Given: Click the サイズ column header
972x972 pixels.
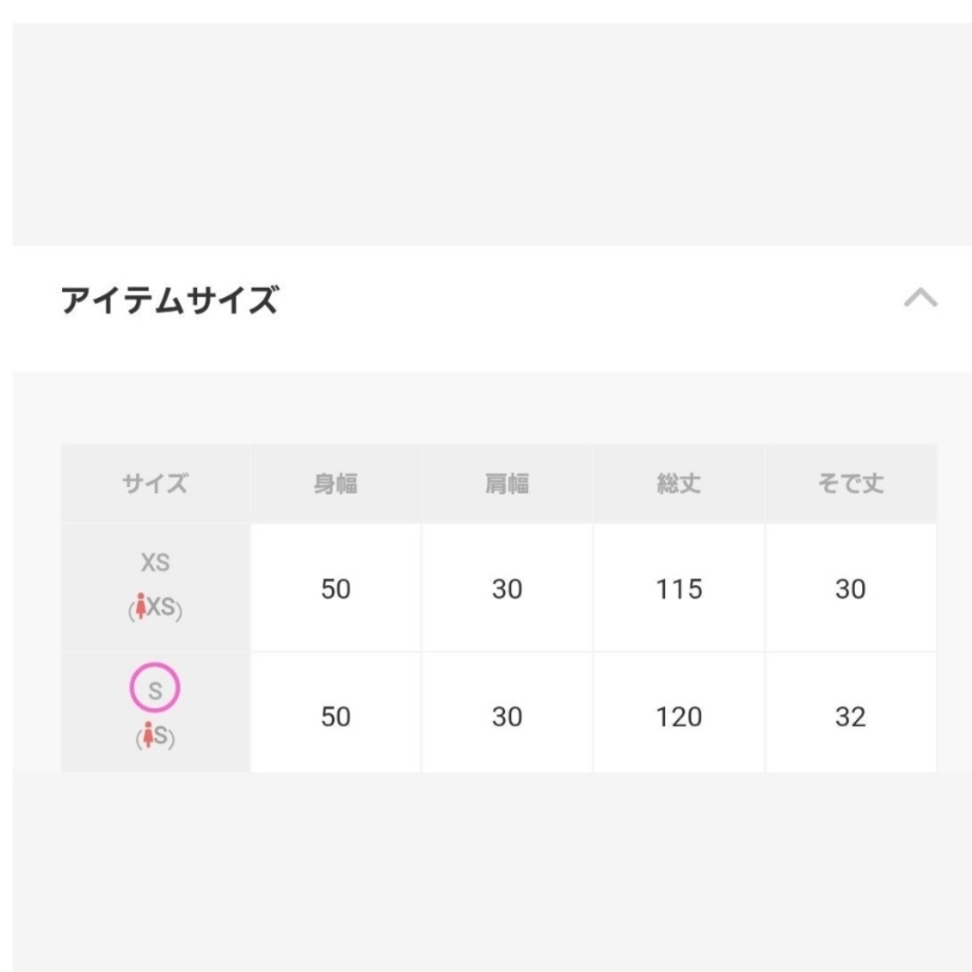Looking at the screenshot, I should pyautogui.click(x=155, y=483).
